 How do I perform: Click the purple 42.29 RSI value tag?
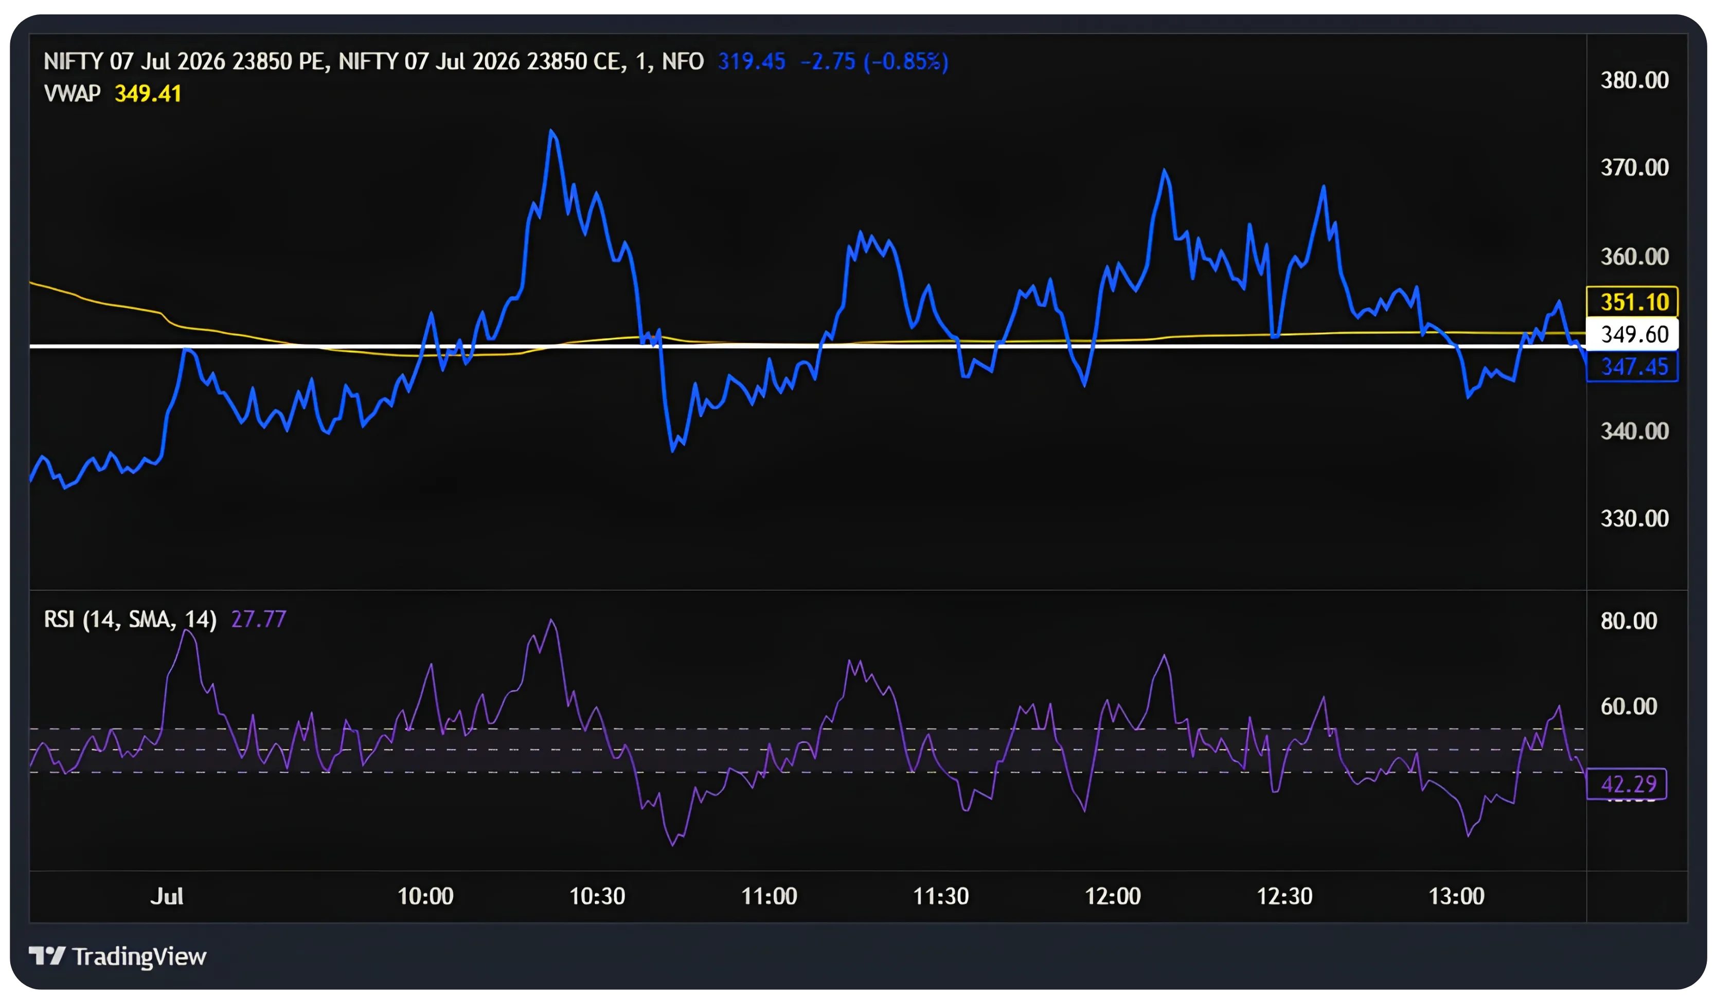1627,784
